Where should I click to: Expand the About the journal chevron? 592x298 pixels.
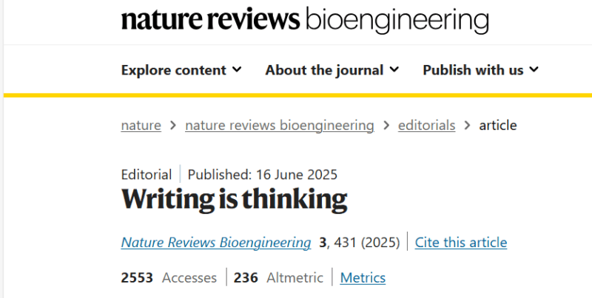pyautogui.click(x=394, y=69)
